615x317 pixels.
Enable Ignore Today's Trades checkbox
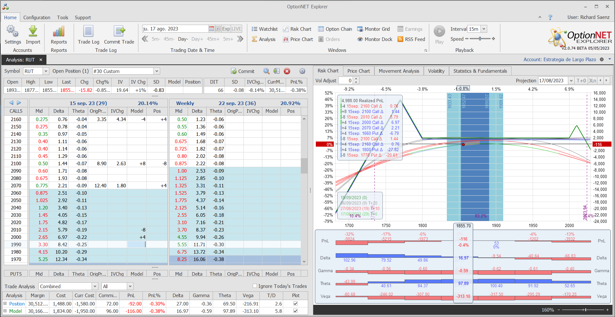pos(255,286)
